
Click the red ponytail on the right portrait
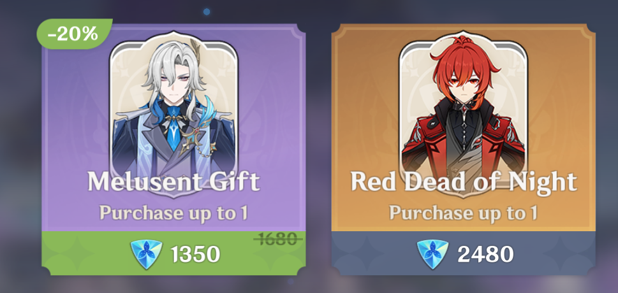(x=466, y=42)
